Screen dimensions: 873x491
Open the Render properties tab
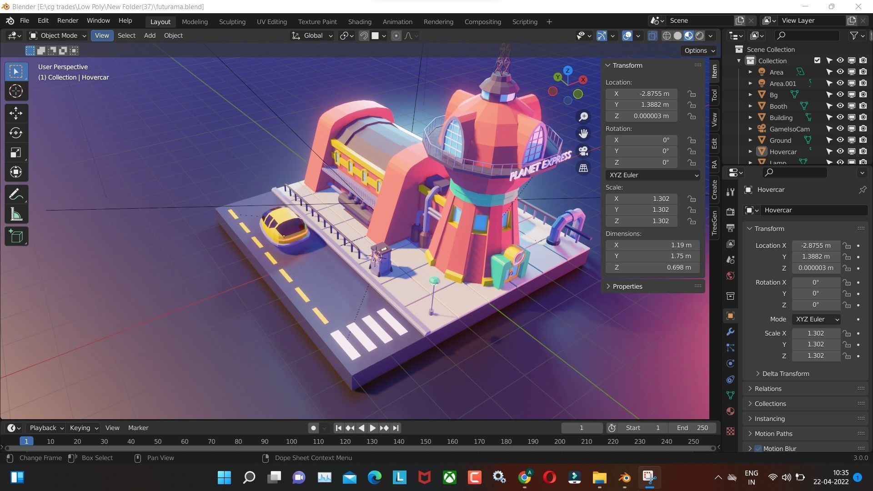click(730, 212)
